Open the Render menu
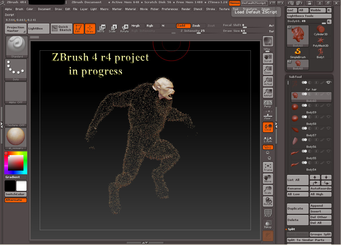The height and width of the screenshot is (245, 341). pos(186,9)
